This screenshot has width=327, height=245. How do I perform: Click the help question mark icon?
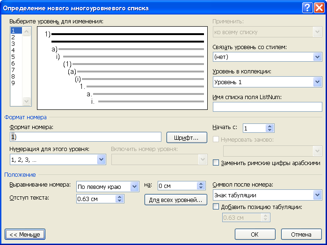tap(307, 8)
